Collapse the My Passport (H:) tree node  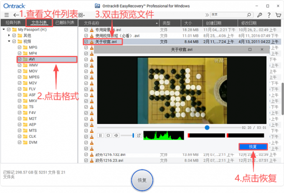(4, 29)
